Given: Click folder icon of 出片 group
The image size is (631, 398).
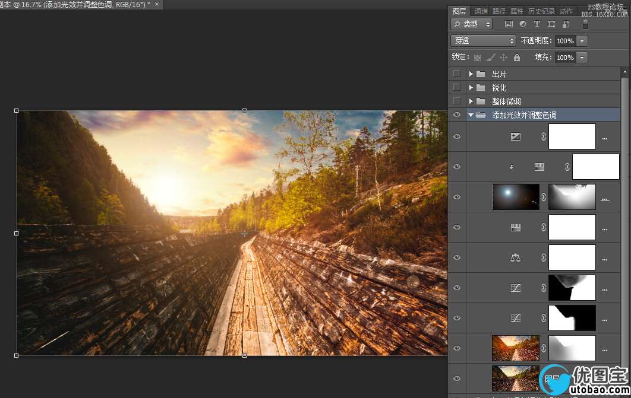Looking at the screenshot, I should click(x=481, y=74).
